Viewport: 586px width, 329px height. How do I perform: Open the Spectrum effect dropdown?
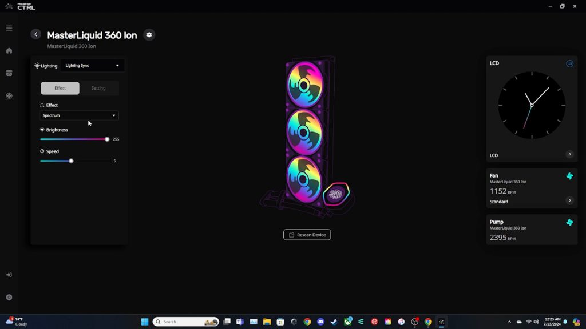point(78,115)
